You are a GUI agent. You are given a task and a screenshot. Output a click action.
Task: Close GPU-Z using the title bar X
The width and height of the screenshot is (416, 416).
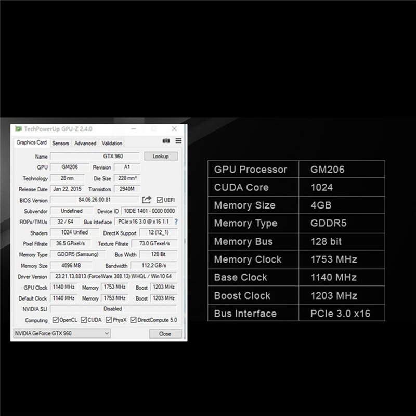[x=174, y=128]
